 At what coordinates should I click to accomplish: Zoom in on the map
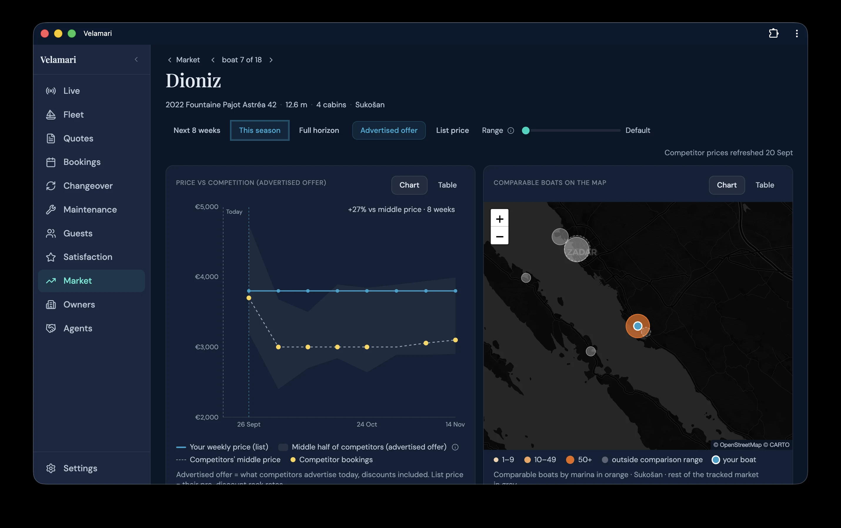point(499,219)
